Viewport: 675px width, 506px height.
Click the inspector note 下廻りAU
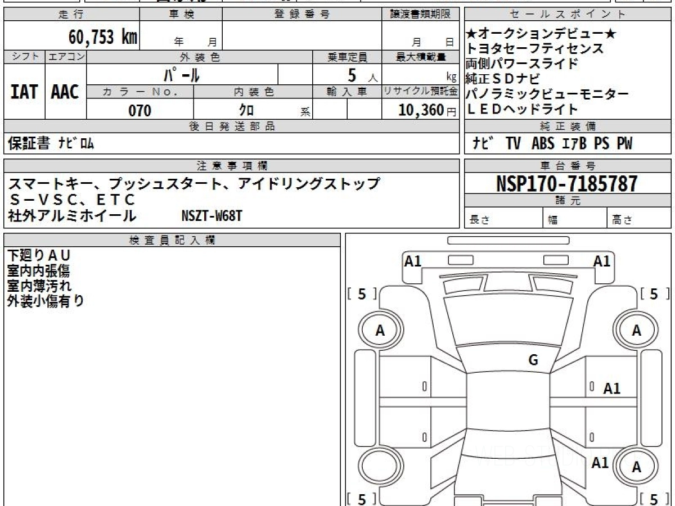tap(39, 256)
